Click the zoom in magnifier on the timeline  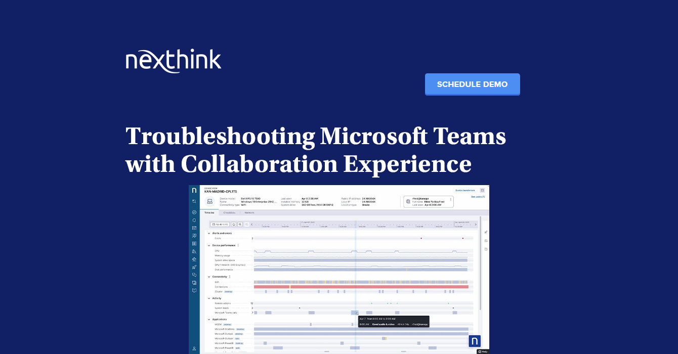pos(240,224)
